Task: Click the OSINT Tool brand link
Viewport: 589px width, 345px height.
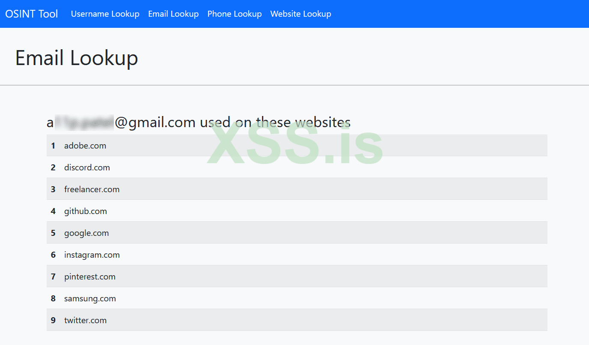Action: 32,14
